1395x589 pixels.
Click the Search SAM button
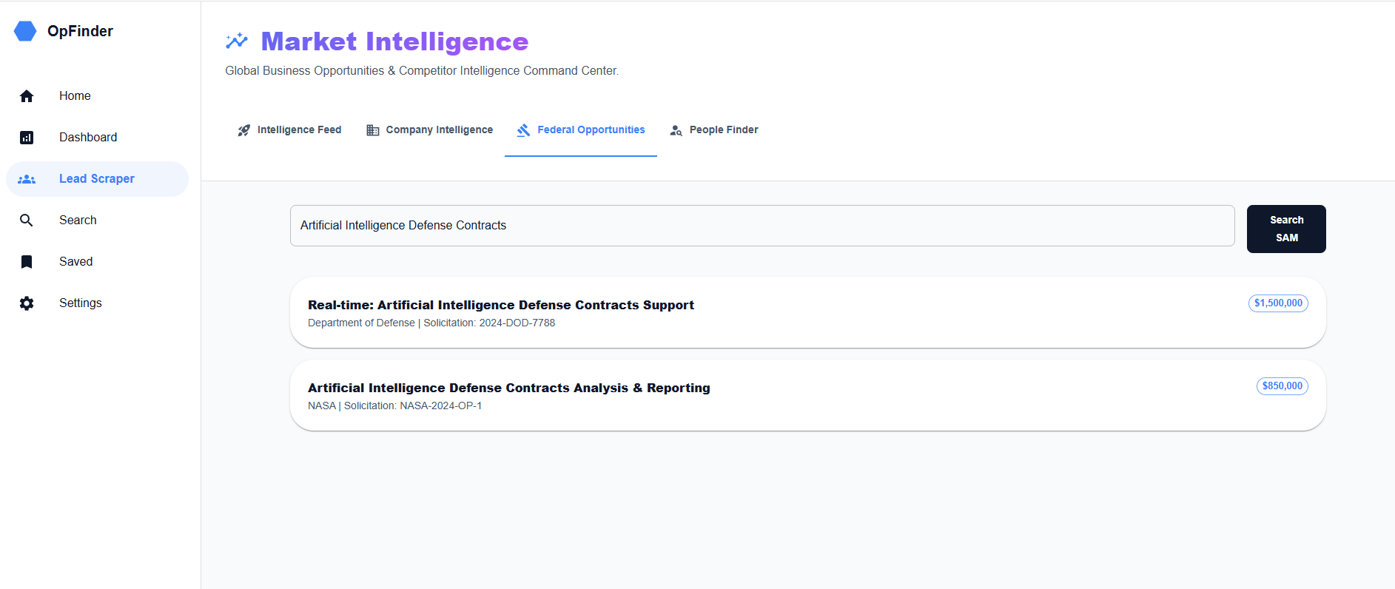(1286, 229)
